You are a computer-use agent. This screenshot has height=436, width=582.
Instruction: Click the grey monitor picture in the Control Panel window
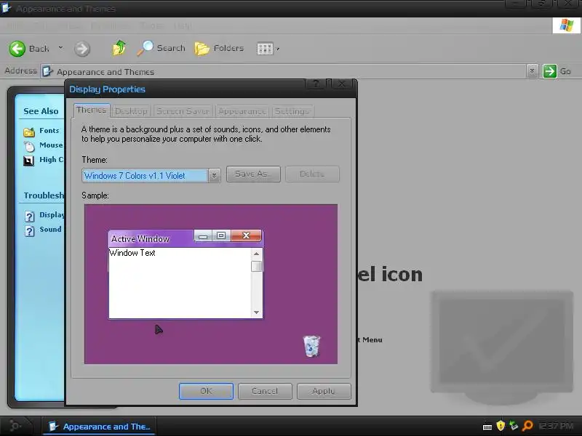tap(502, 347)
